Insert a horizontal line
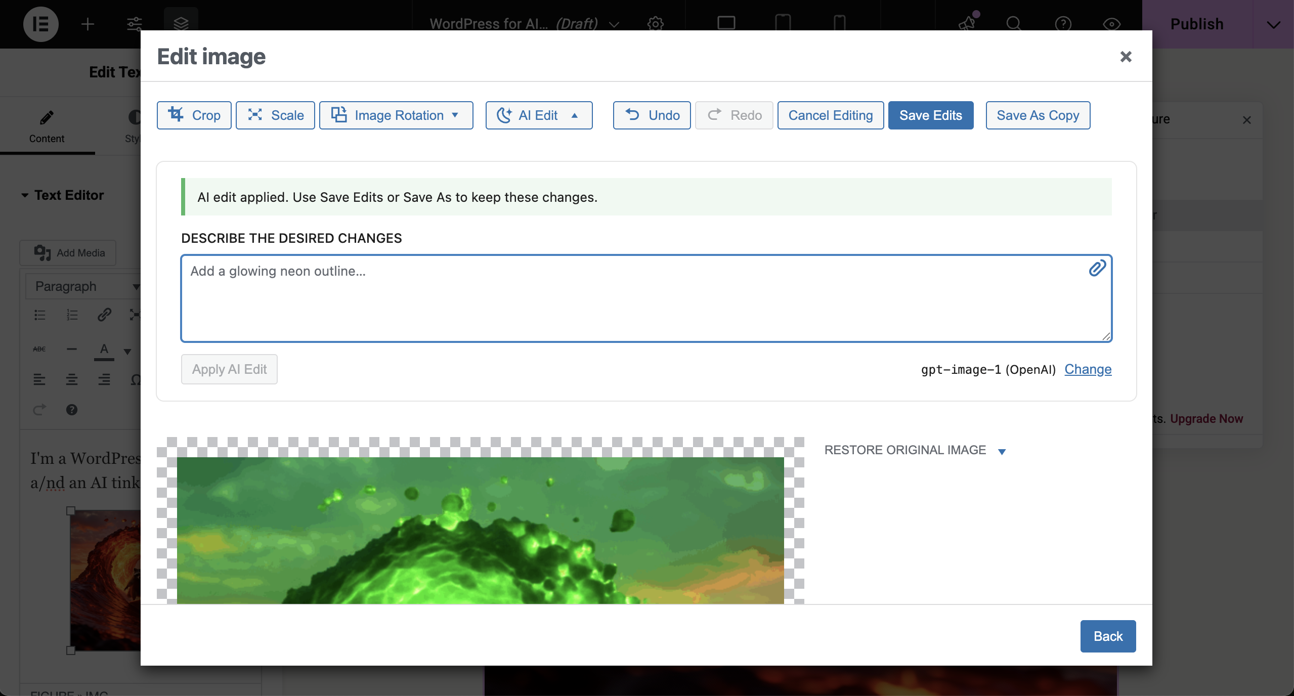Screen dimensions: 1294x696 pos(72,349)
